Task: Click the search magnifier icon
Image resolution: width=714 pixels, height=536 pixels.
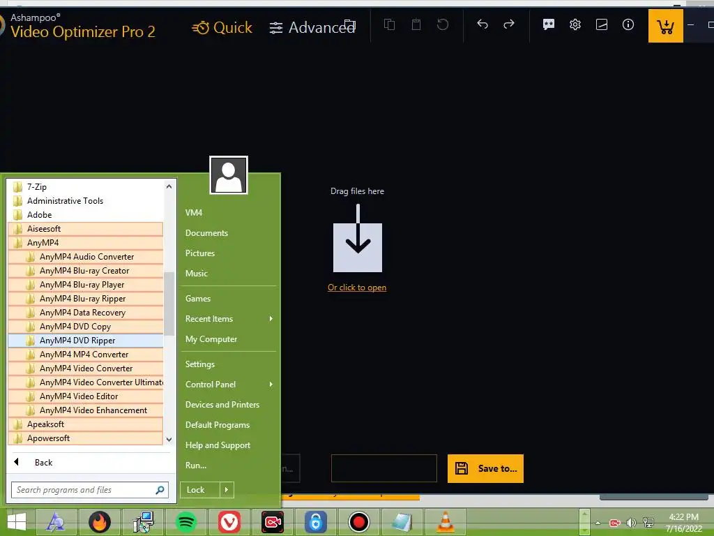Action: (x=160, y=490)
